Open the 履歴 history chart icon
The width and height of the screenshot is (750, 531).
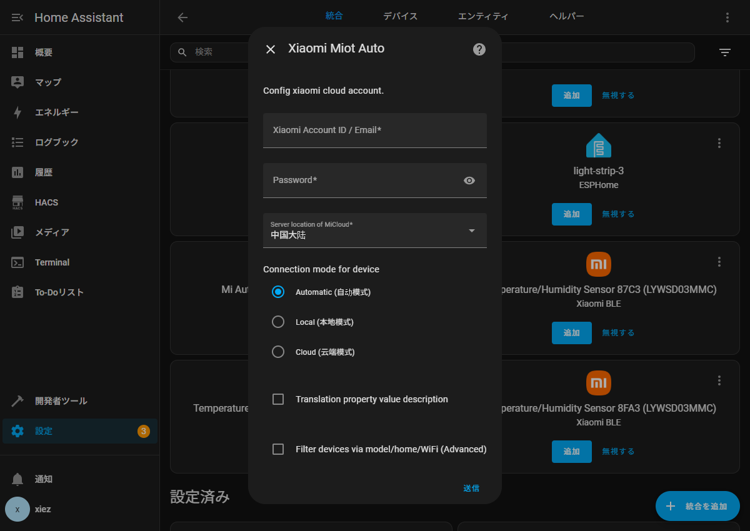(x=17, y=172)
